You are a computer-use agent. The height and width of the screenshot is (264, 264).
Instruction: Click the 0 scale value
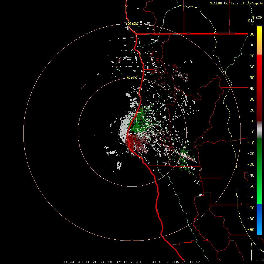[253, 132]
